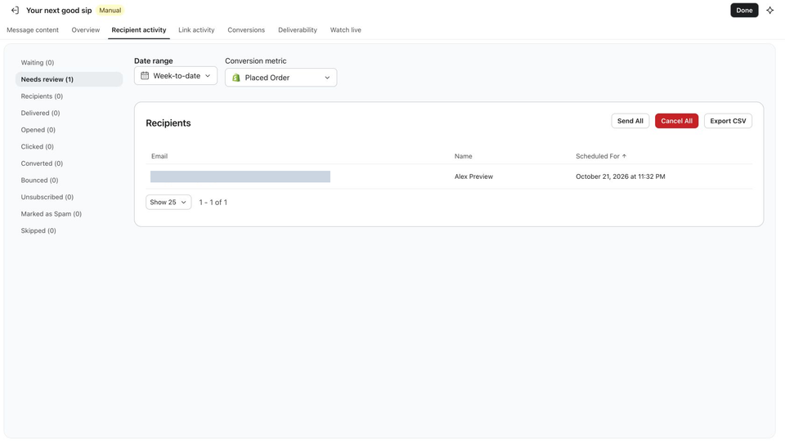Screen dimensions: 785x442
Task: Click the red Cancel All button
Action: click(x=676, y=121)
